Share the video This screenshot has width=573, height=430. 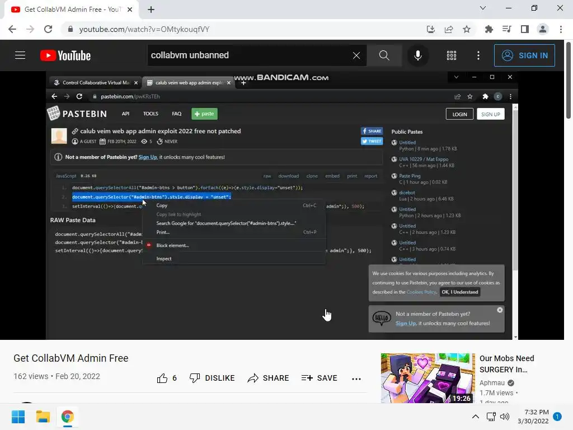[268, 378]
